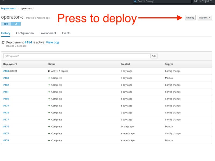Click the Trigger column header
This screenshot has width=215, height=161.
[169, 64]
